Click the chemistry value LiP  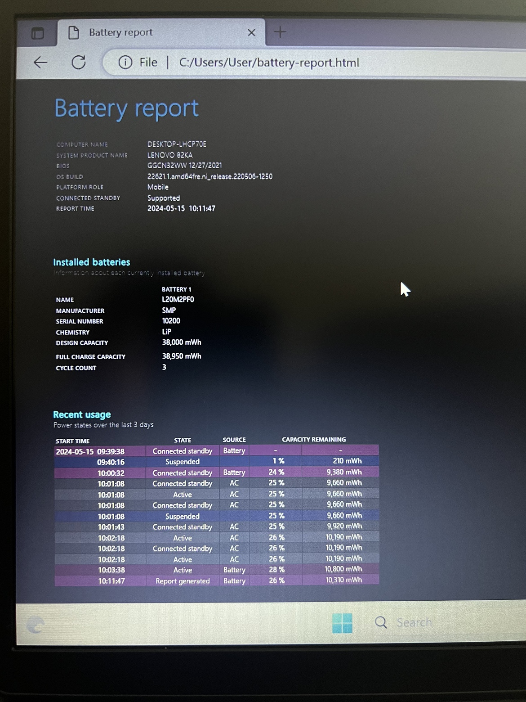click(x=166, y=332)
